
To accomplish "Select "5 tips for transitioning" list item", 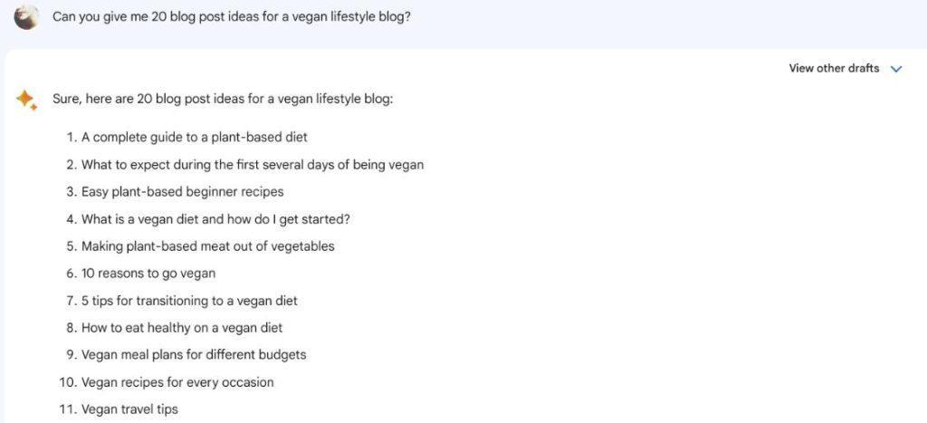I will point(189,301).
